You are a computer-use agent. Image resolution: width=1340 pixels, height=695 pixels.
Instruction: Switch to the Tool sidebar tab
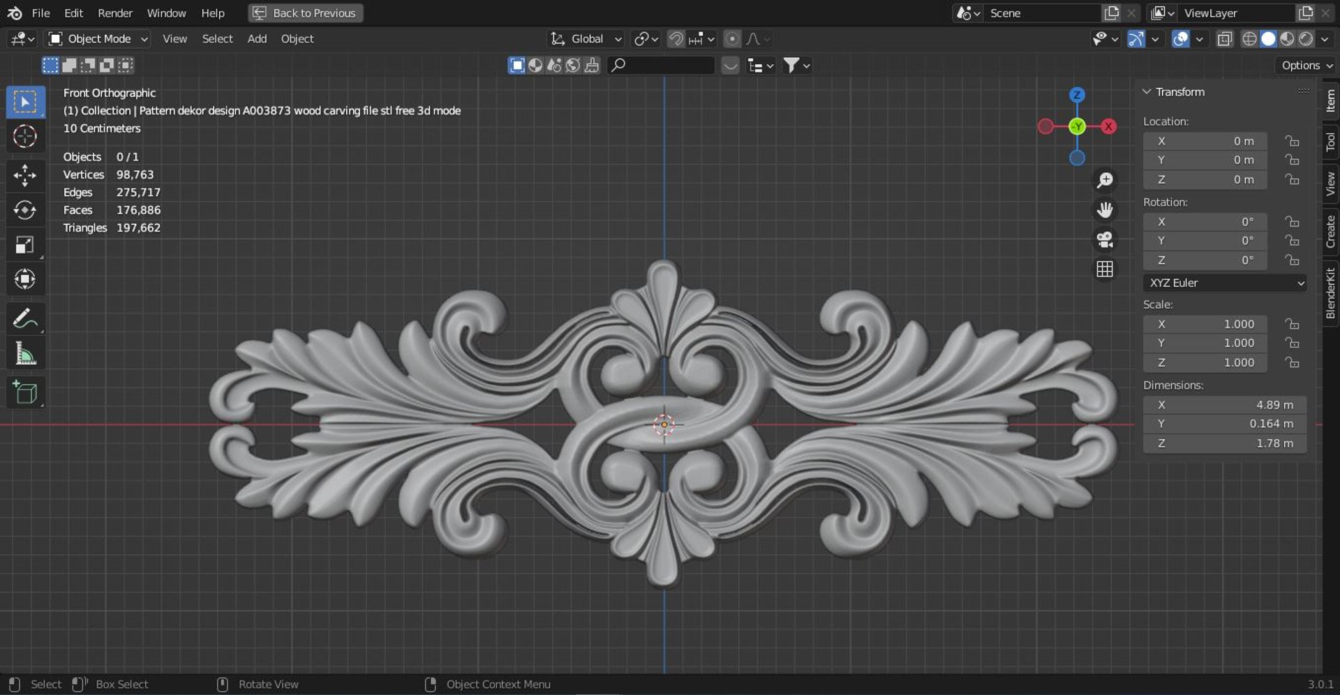(1330, 142)
